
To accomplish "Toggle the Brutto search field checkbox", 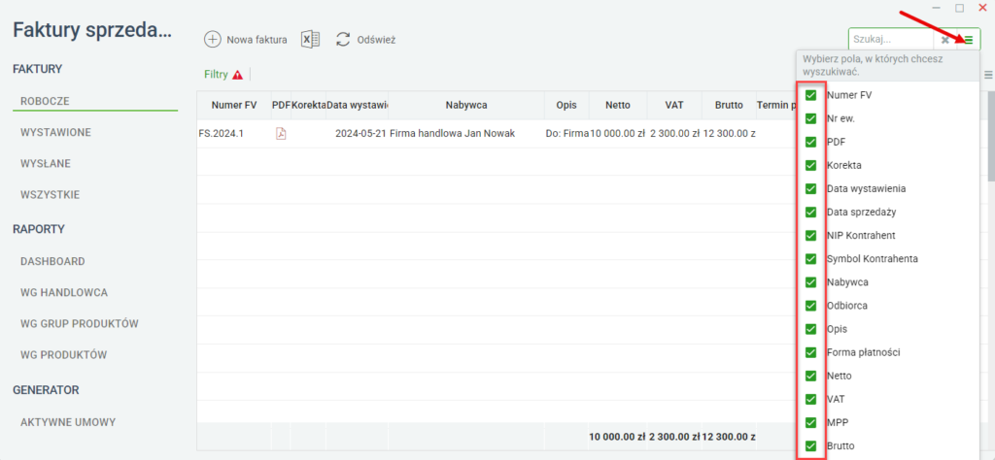I will pyautogui.click(x=810, y=445).
